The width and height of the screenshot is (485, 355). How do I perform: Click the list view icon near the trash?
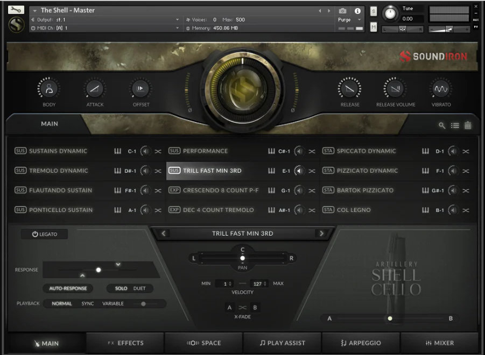pos(454,124)
